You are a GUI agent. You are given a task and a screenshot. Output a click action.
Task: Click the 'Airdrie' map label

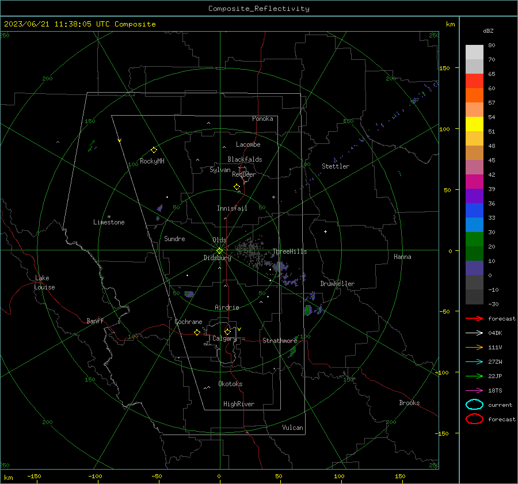pyautogui.click(x=227, y=307)
